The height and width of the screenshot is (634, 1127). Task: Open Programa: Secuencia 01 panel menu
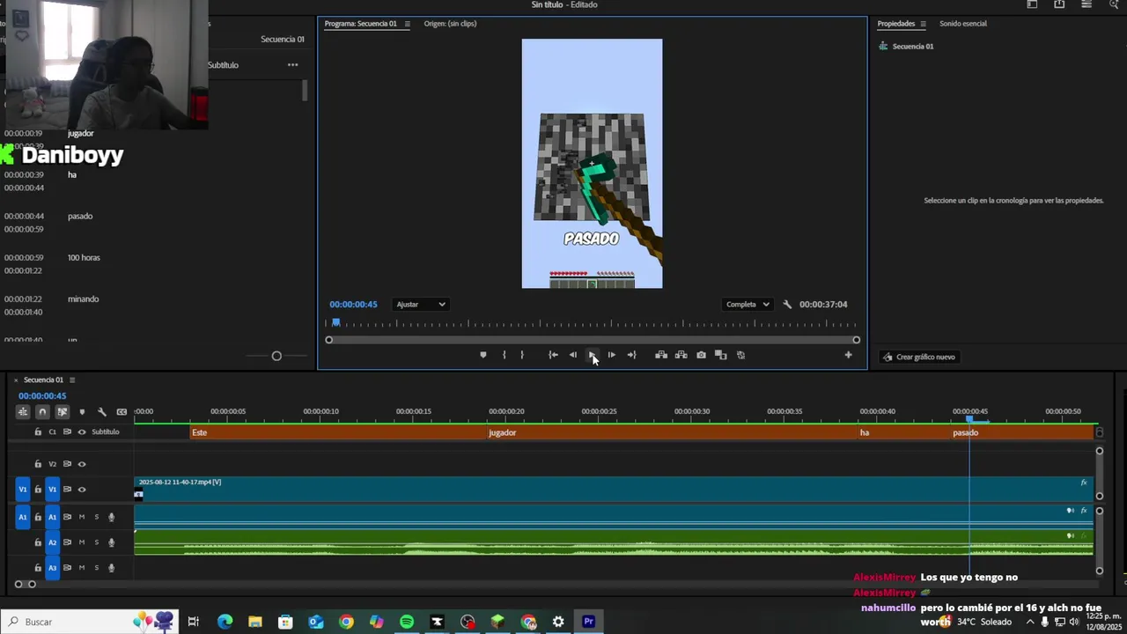point(407,24)
